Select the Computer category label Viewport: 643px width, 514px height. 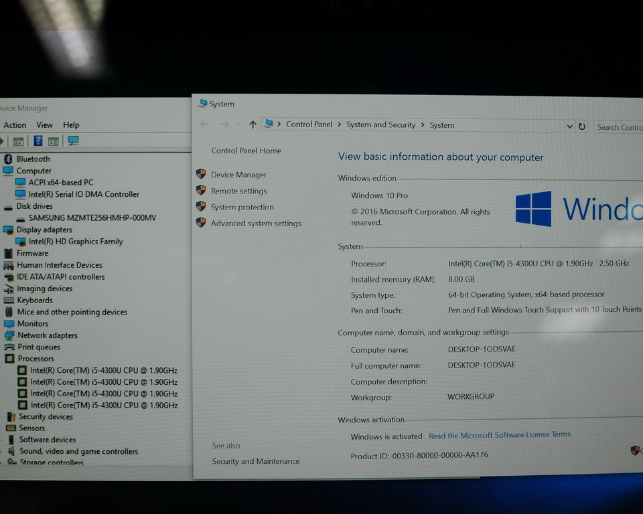33,171
